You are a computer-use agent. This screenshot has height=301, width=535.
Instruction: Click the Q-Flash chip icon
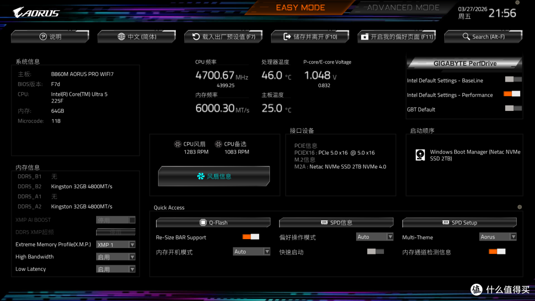coord(203,223)
